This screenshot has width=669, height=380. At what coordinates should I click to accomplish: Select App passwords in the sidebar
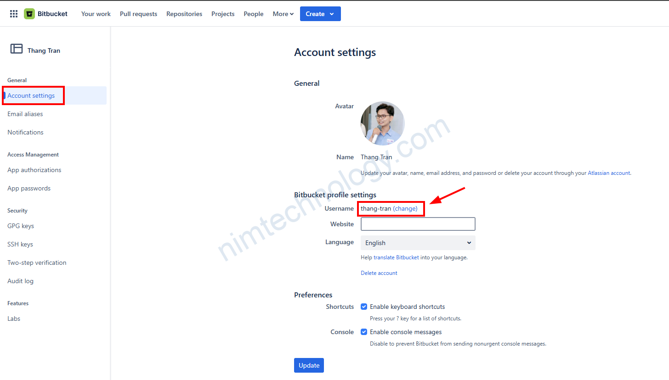[29, 188]
